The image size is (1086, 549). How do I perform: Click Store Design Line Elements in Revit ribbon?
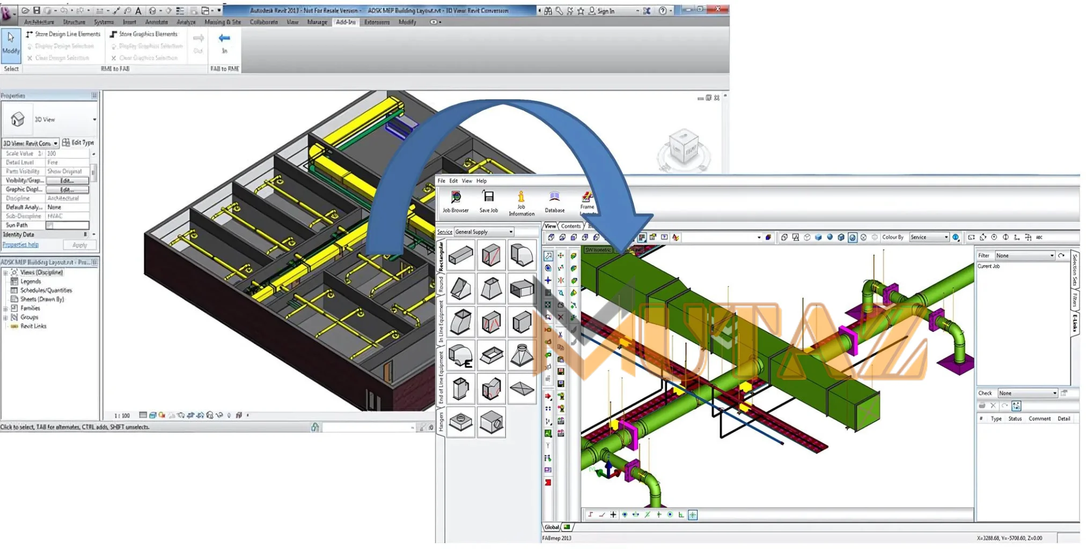point(63,34)
